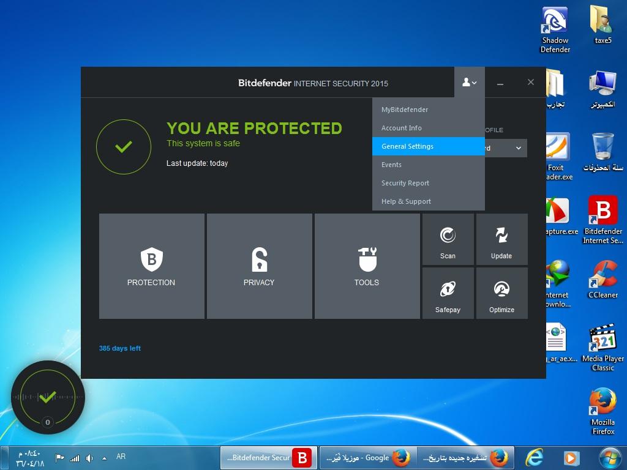Select the Internet Download Manager desktop icon
This screenshot has height=470, width=627.
coord(558,284)
